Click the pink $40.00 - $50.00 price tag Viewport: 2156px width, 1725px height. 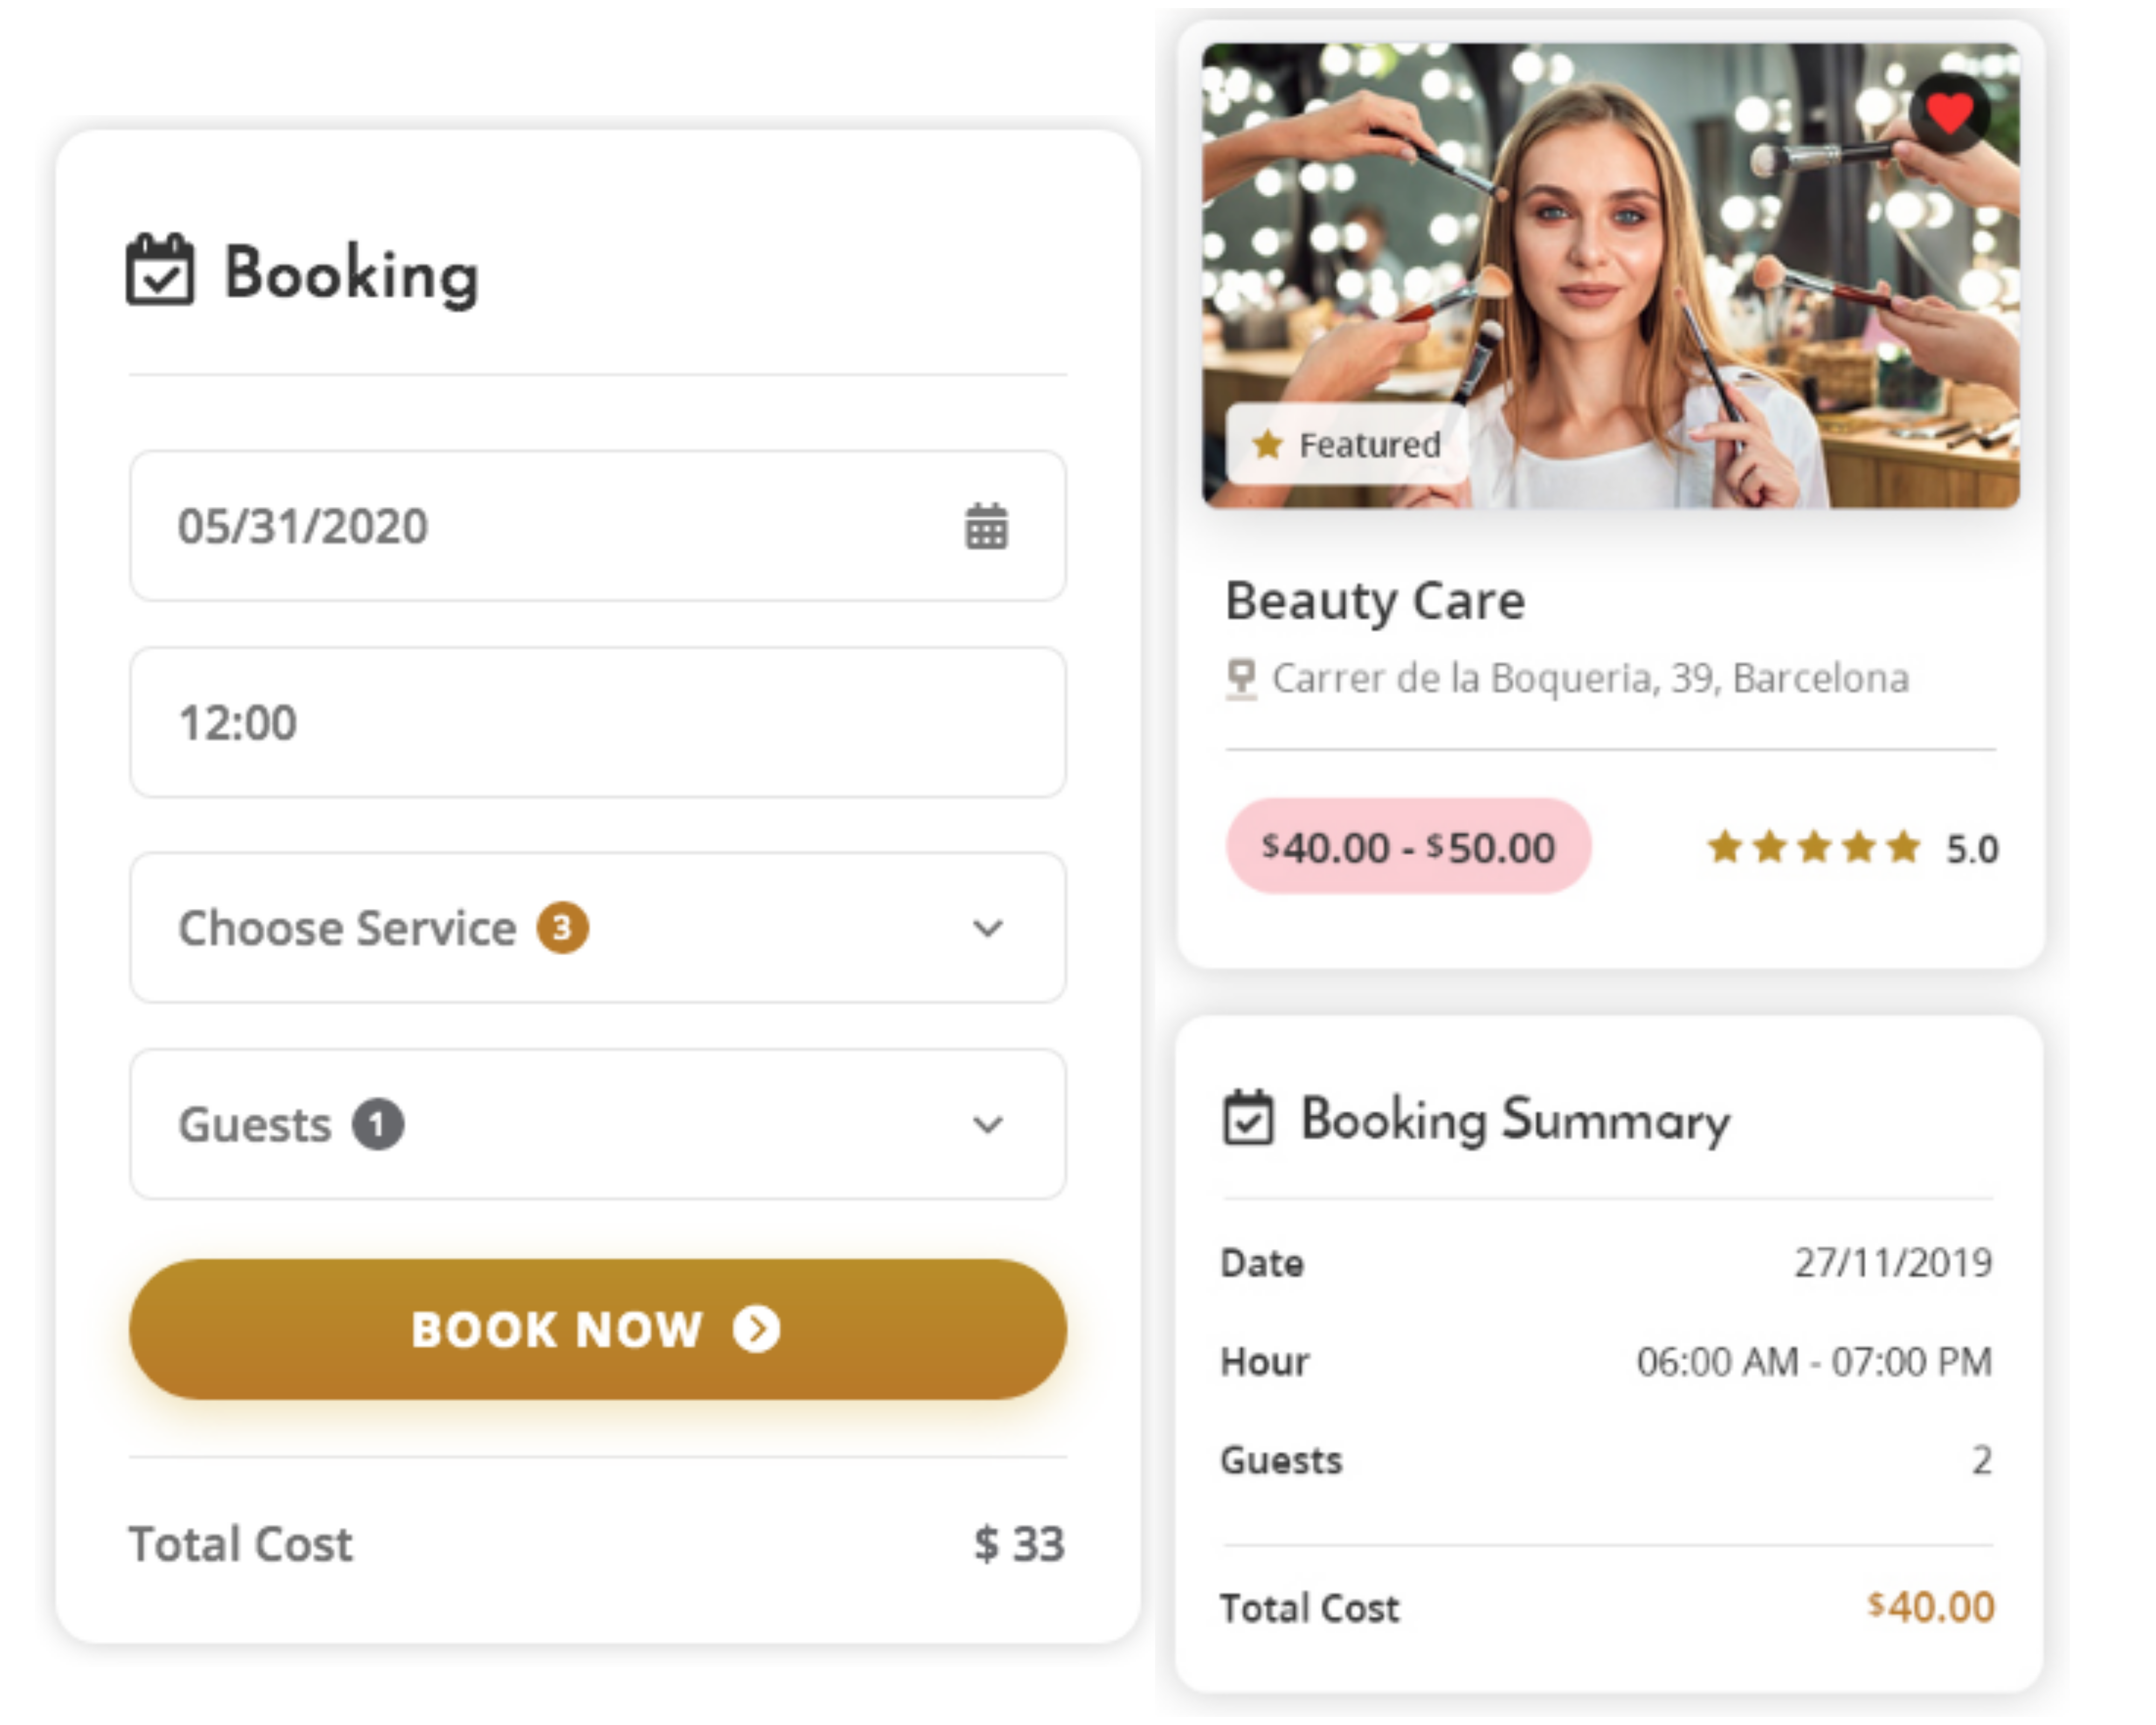[1408, 847]
